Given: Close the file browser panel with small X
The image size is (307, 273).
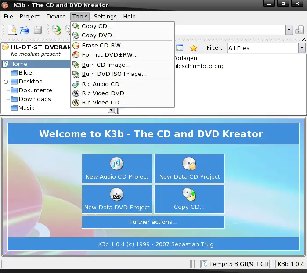Looking at the screenshot, I should 303,40.
